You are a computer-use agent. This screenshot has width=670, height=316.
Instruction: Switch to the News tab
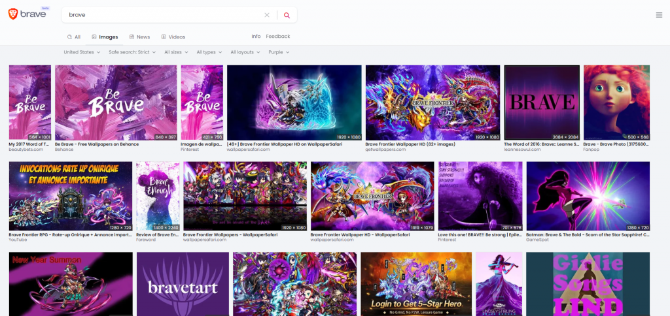(x=139, y=37)
